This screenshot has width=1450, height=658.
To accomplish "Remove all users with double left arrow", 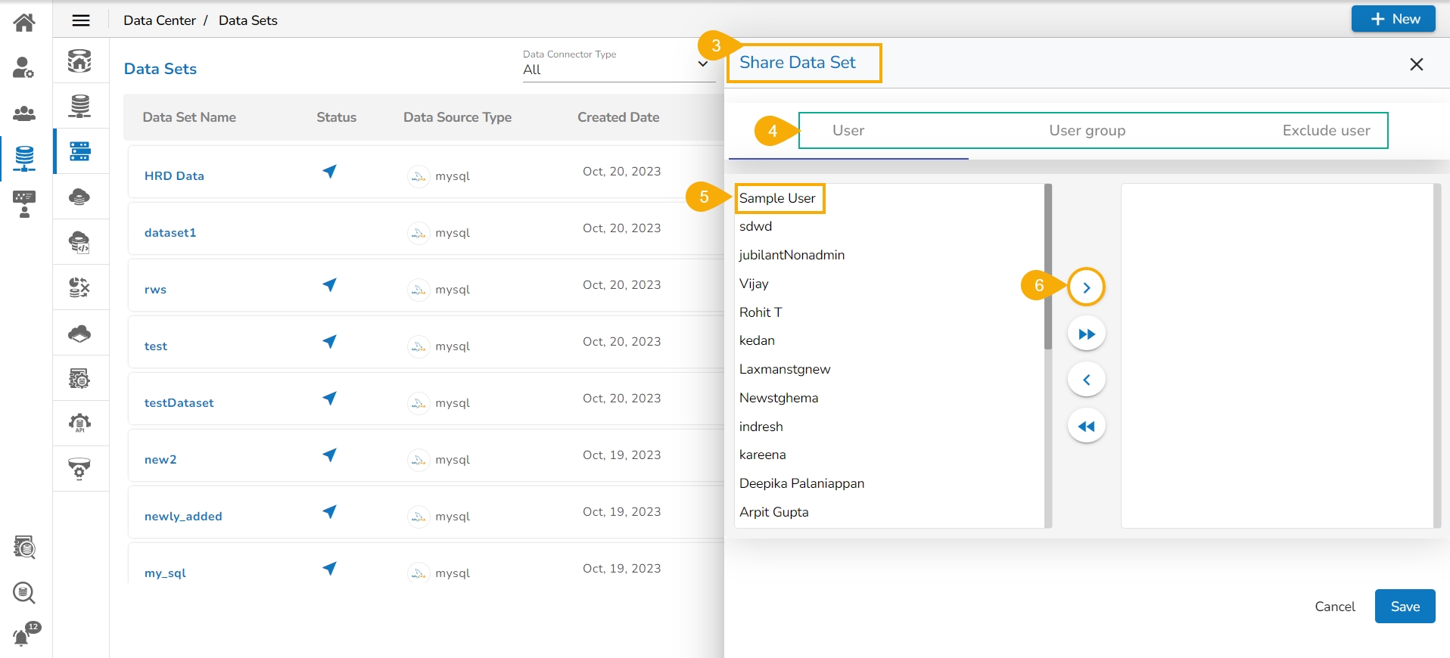I will [1086, 427].
